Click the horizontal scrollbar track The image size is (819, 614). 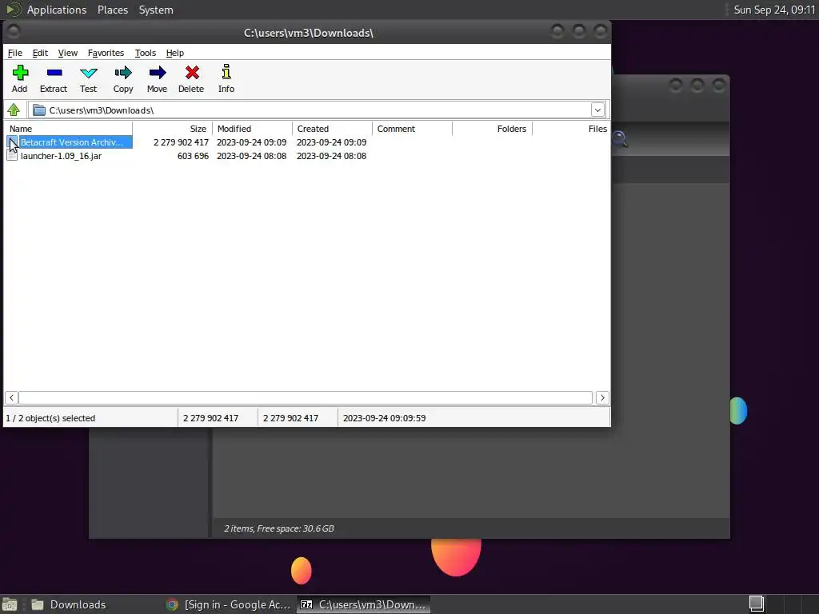[x=306, y=398]
